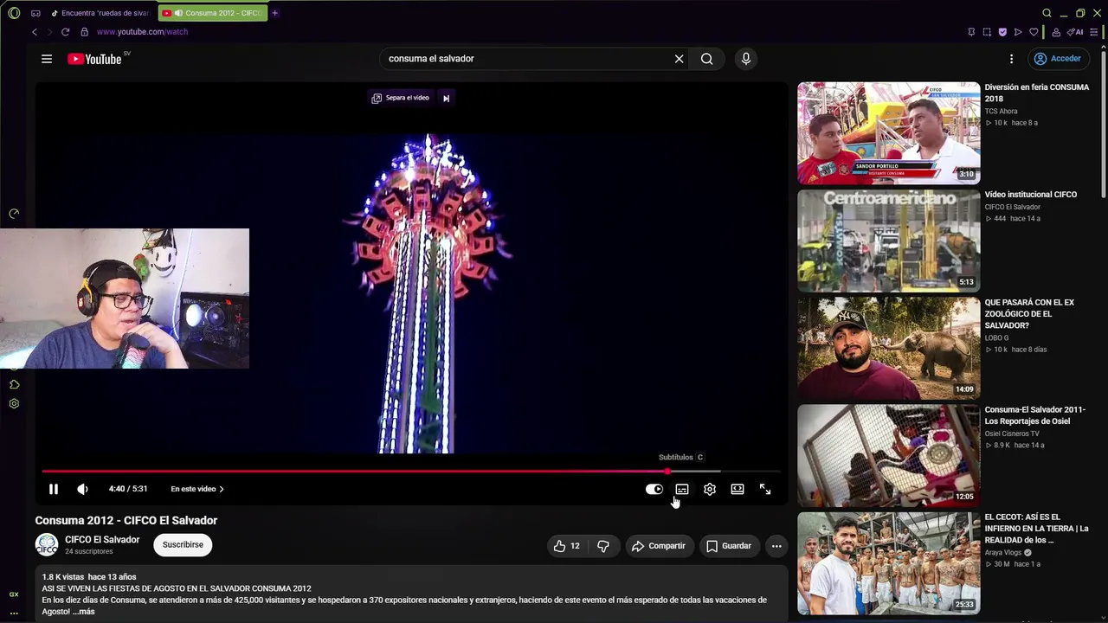Open the 'TCS Ahora' channel name

[x=1001, y=112]
